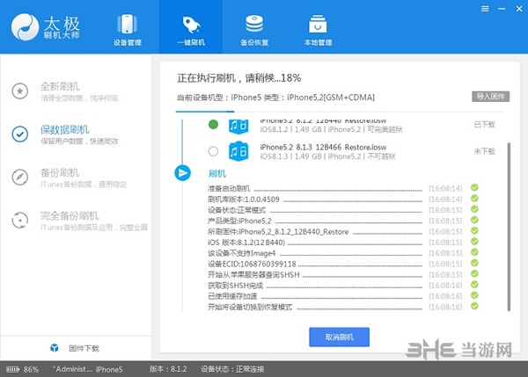528x377 pixels.
Task: Click the compass icon for 备份刷机
Action: (20, 178)
